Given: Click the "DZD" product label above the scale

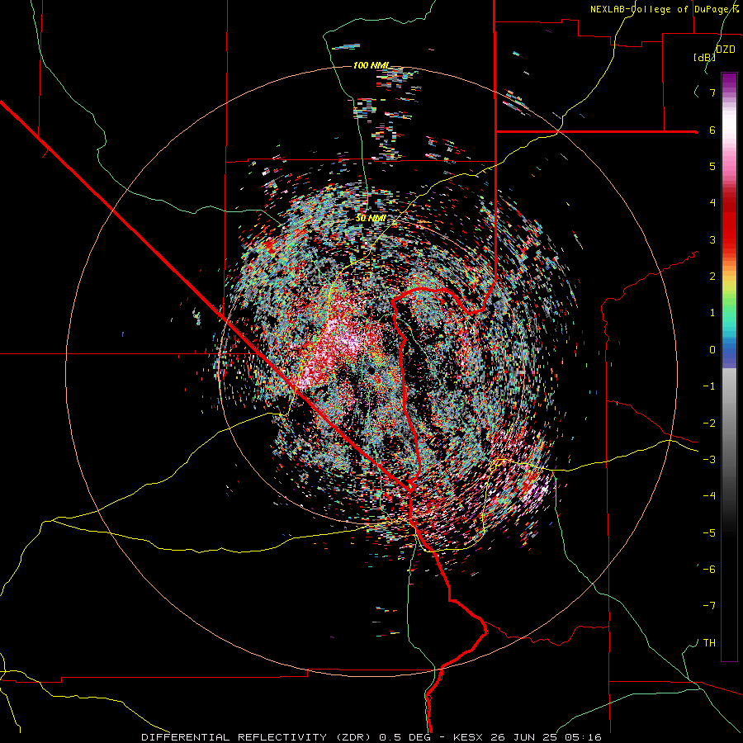Looking at the screenshot, I should 726,49.
